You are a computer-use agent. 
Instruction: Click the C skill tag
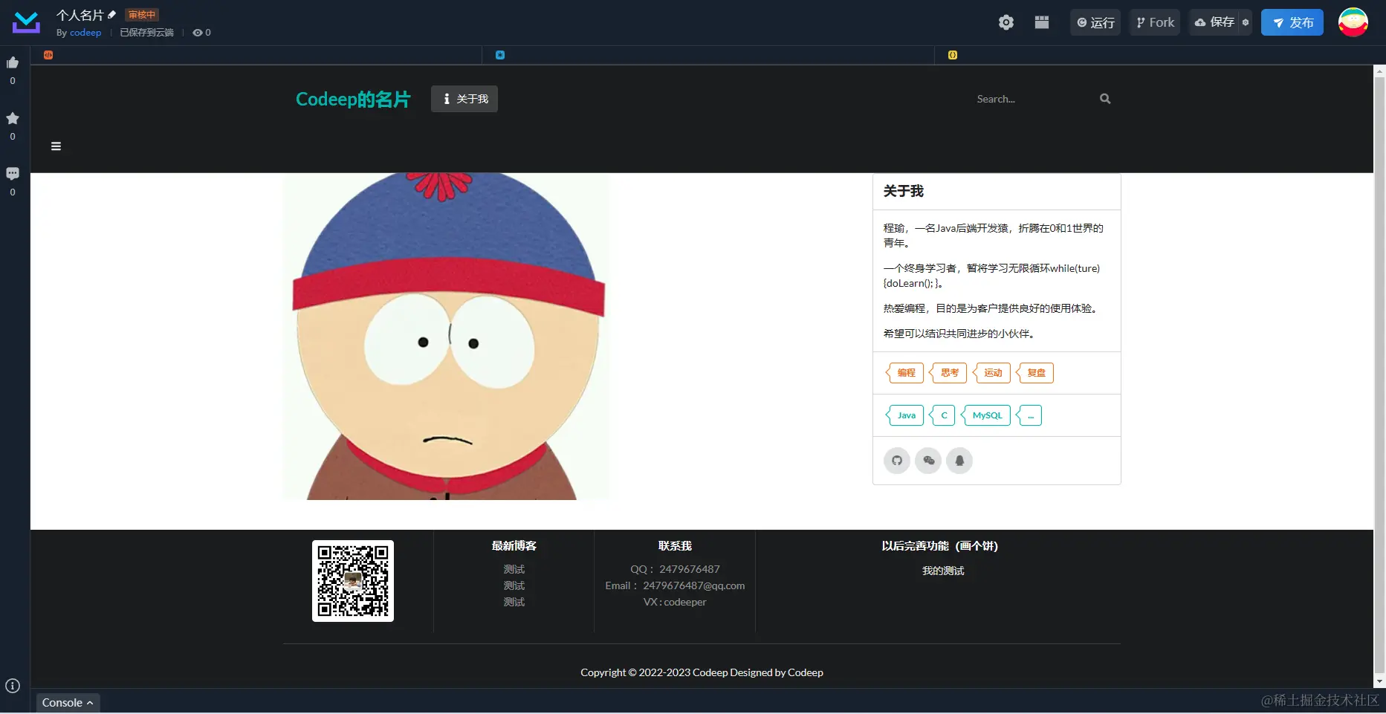pyautogui.click(x=942, y=415)
